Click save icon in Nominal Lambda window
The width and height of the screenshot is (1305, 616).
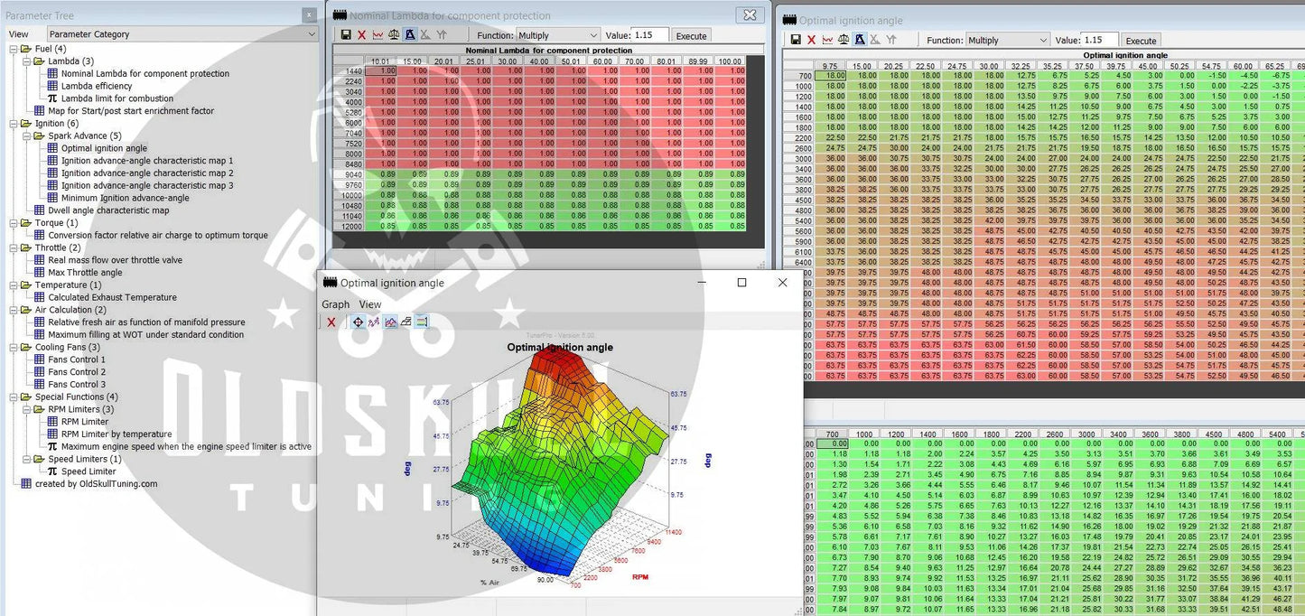[346, 35]
